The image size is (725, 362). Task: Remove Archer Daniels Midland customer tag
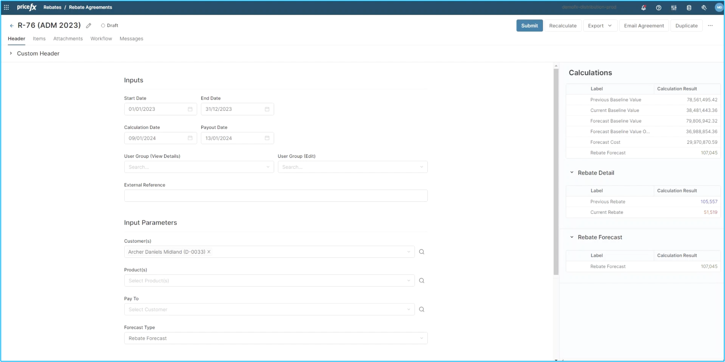[x=209, y=252]
